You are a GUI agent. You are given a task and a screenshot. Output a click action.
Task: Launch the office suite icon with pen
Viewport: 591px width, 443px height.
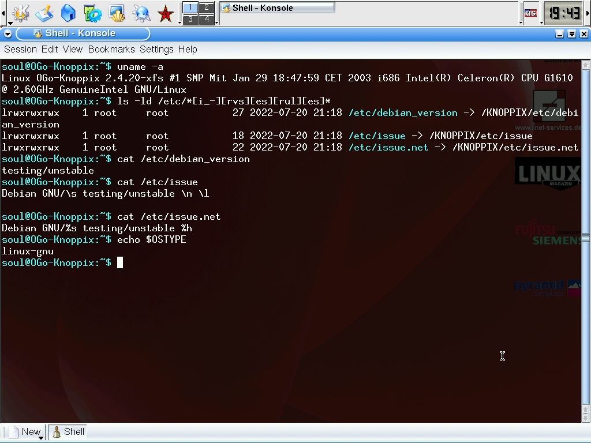44,13
